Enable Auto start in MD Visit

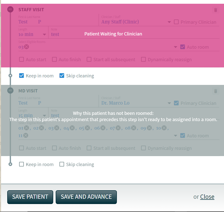[x=21, y=148]
